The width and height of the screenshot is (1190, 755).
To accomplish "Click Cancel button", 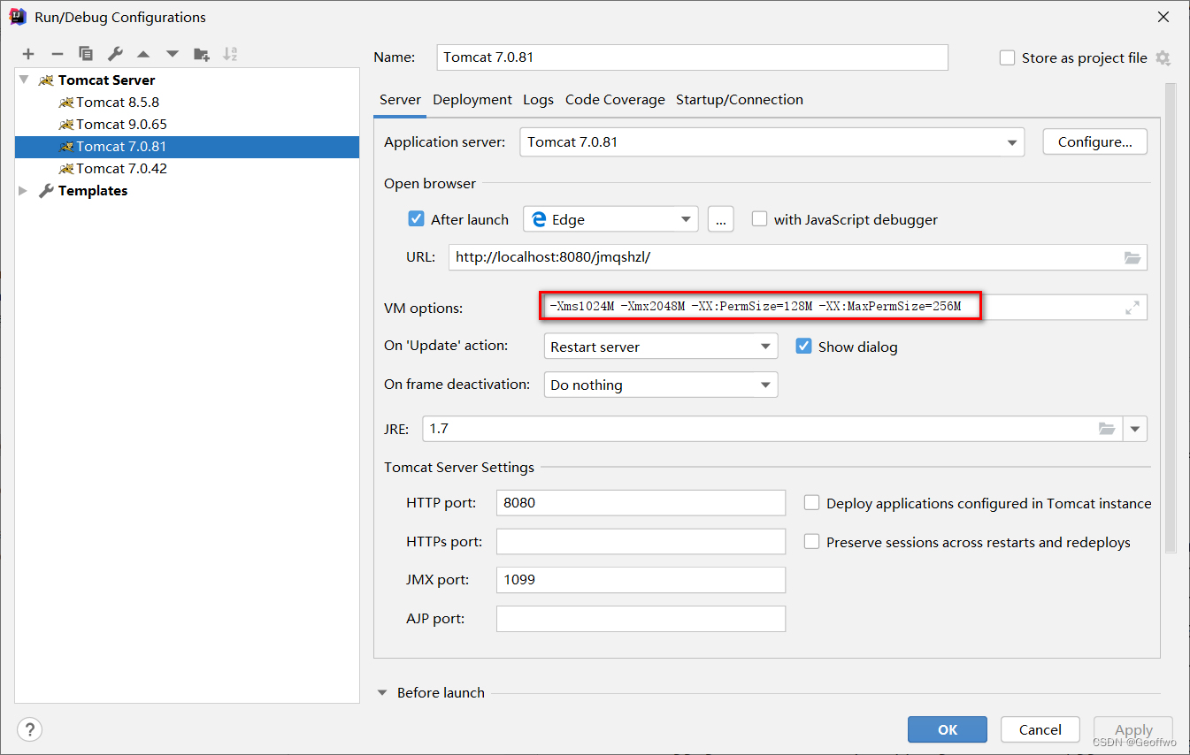I will click(x=1040, y=729).
